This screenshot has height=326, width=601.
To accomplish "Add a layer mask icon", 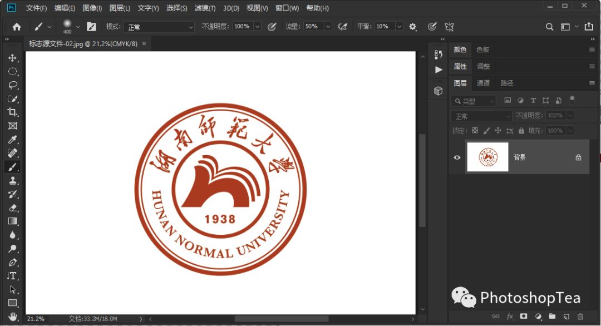I will click(x=524, y=317).
